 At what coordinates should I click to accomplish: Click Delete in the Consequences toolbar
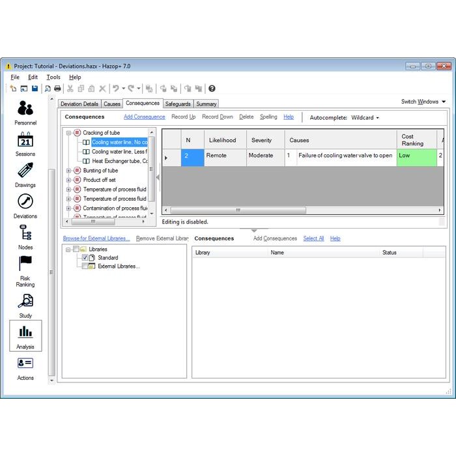click(x=246, y=117)
